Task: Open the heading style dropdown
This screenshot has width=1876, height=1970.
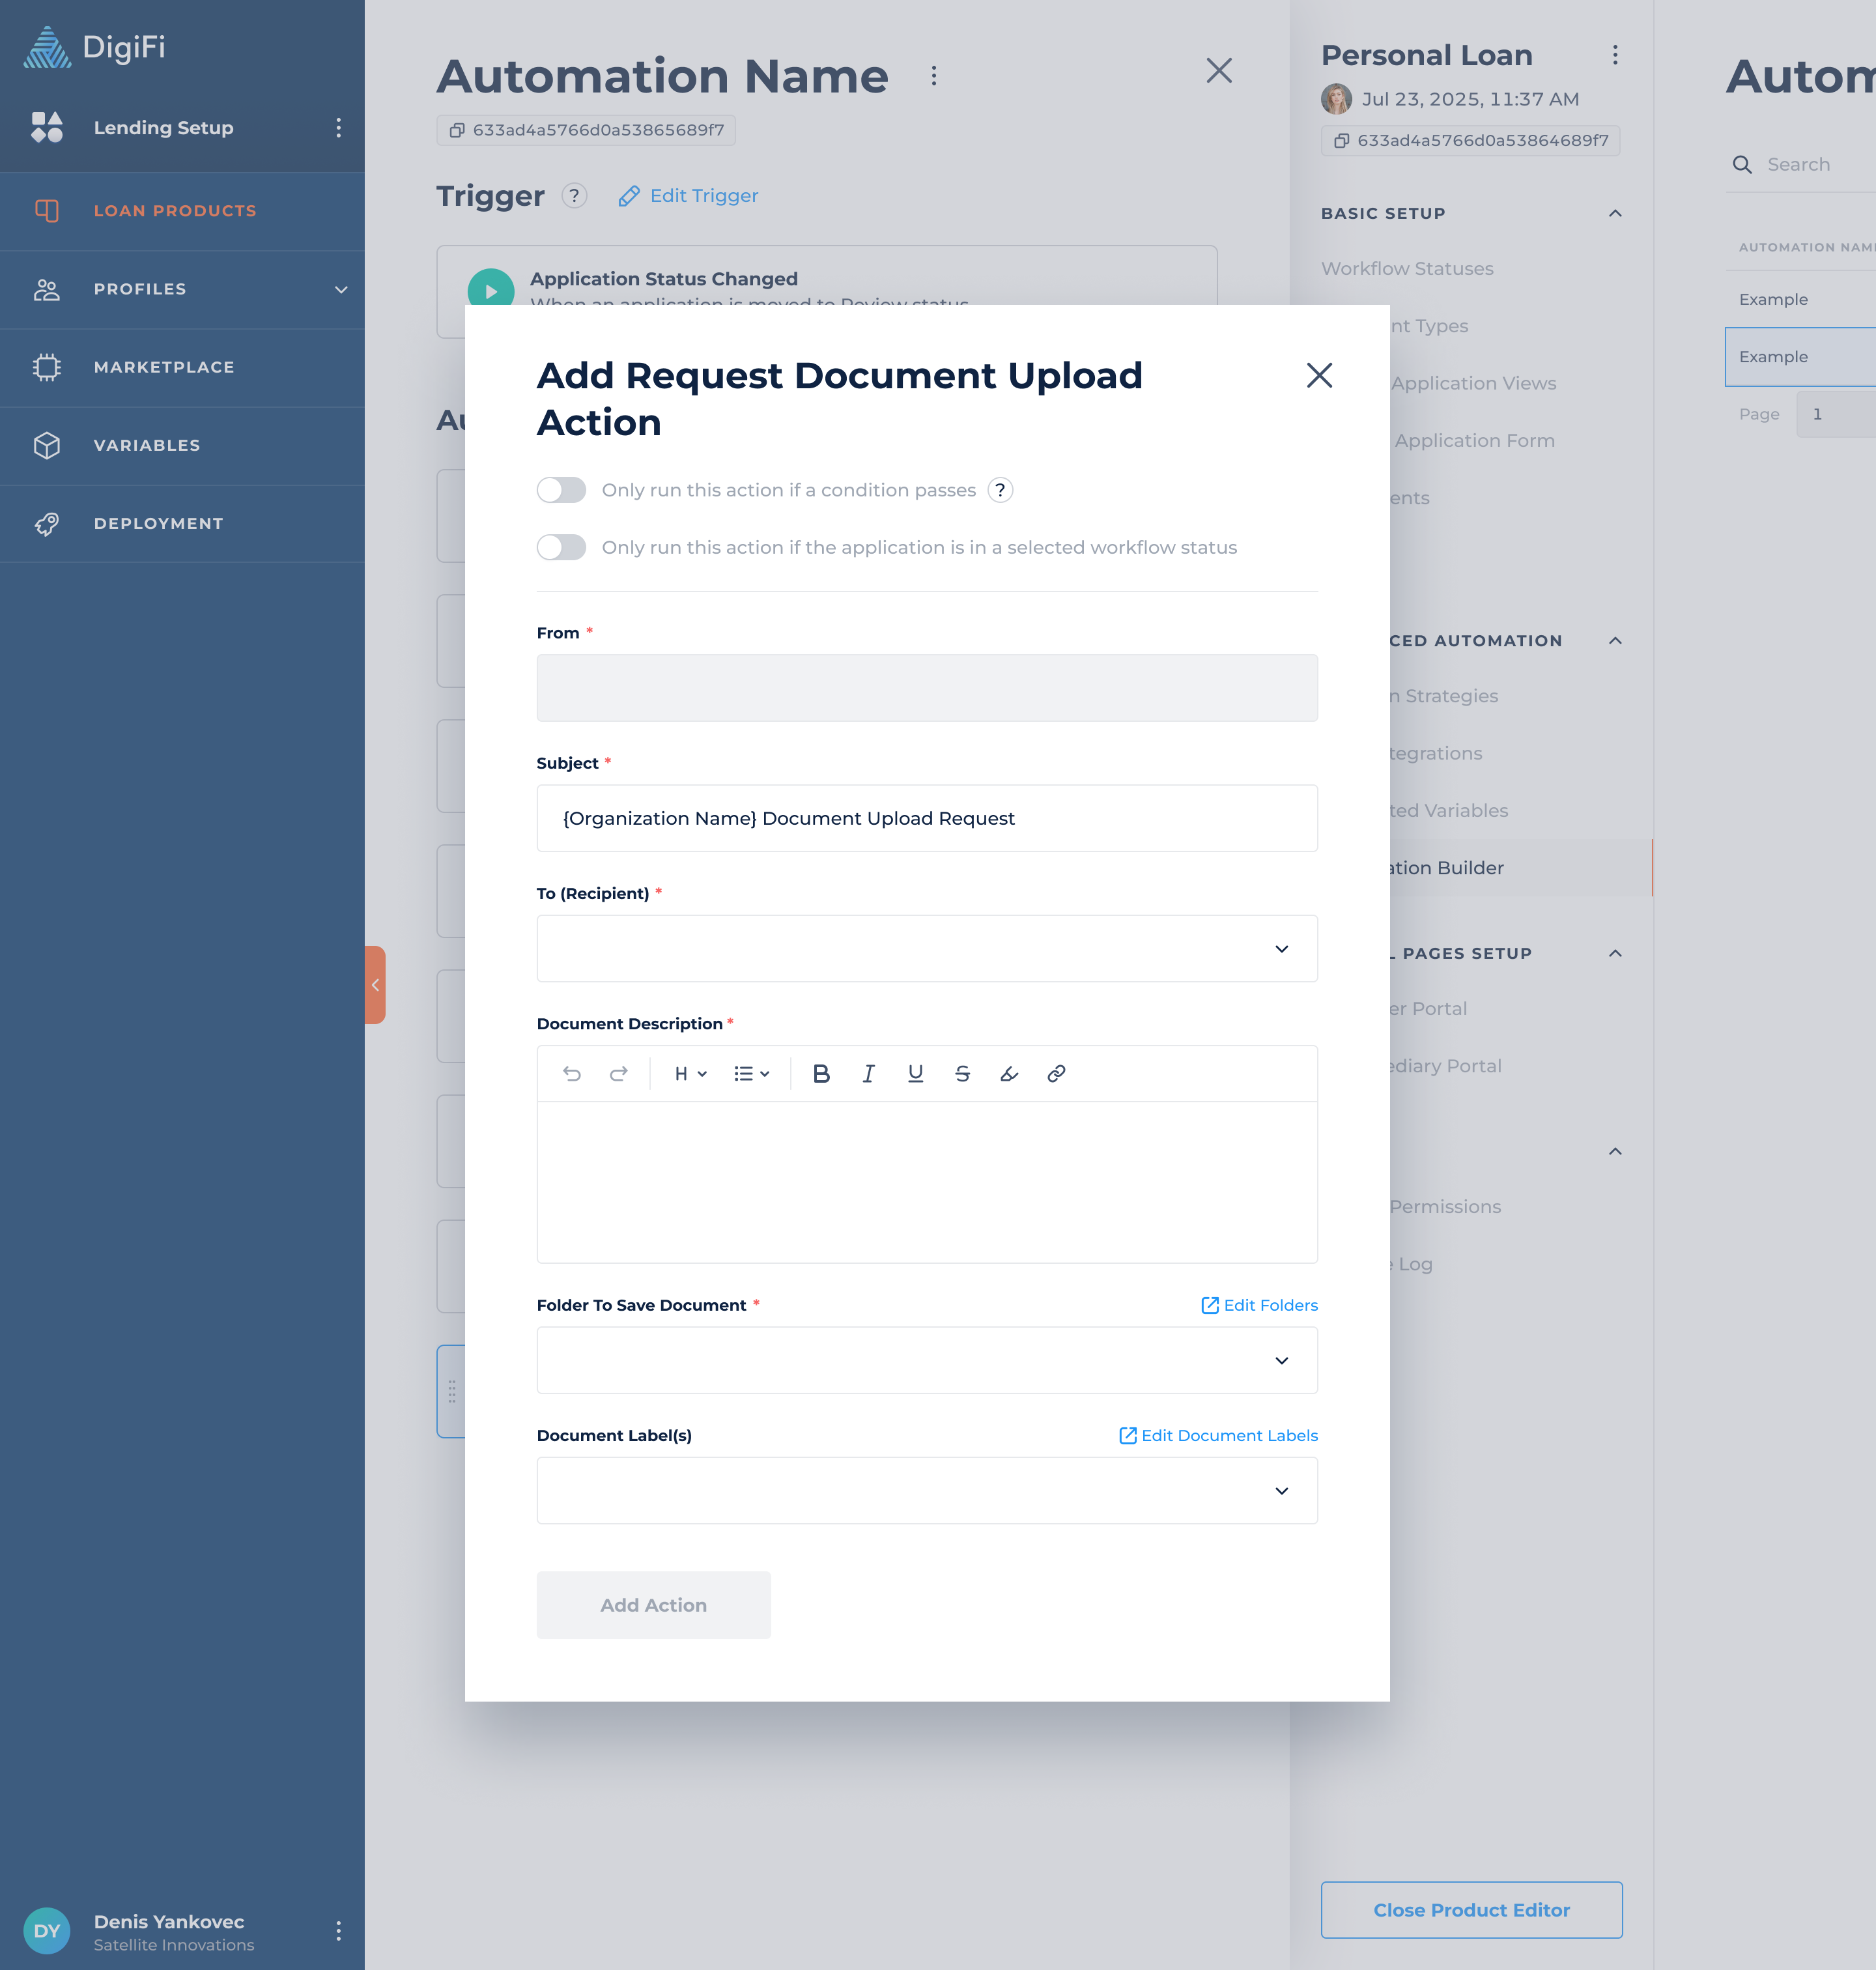Action: (x=690, y=1073)
